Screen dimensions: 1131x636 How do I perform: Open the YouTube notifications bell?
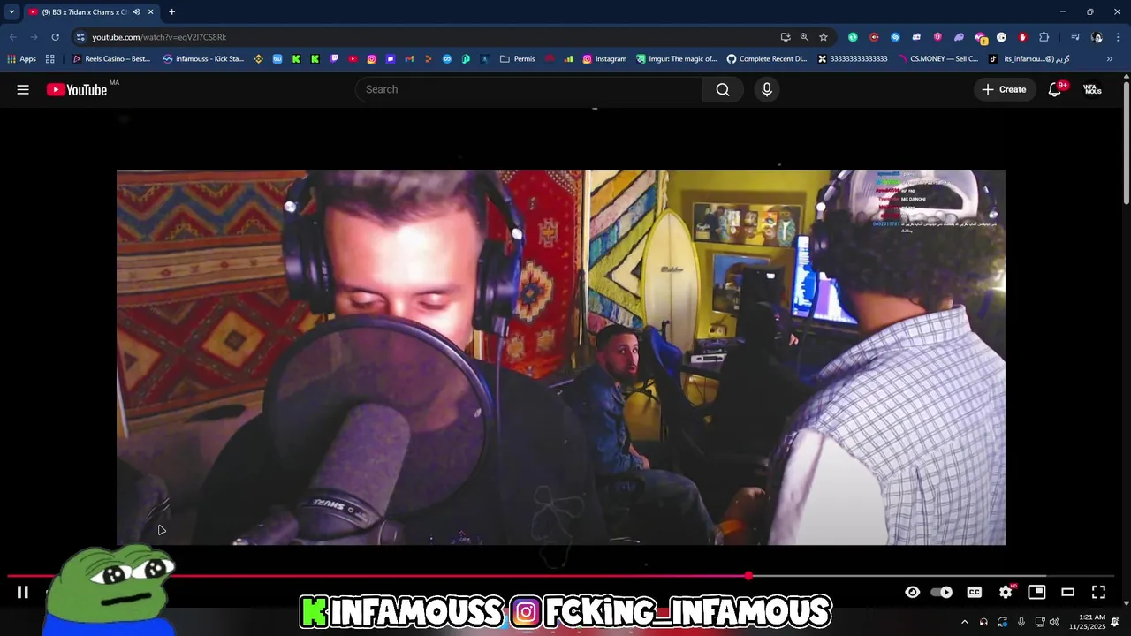1055,89
